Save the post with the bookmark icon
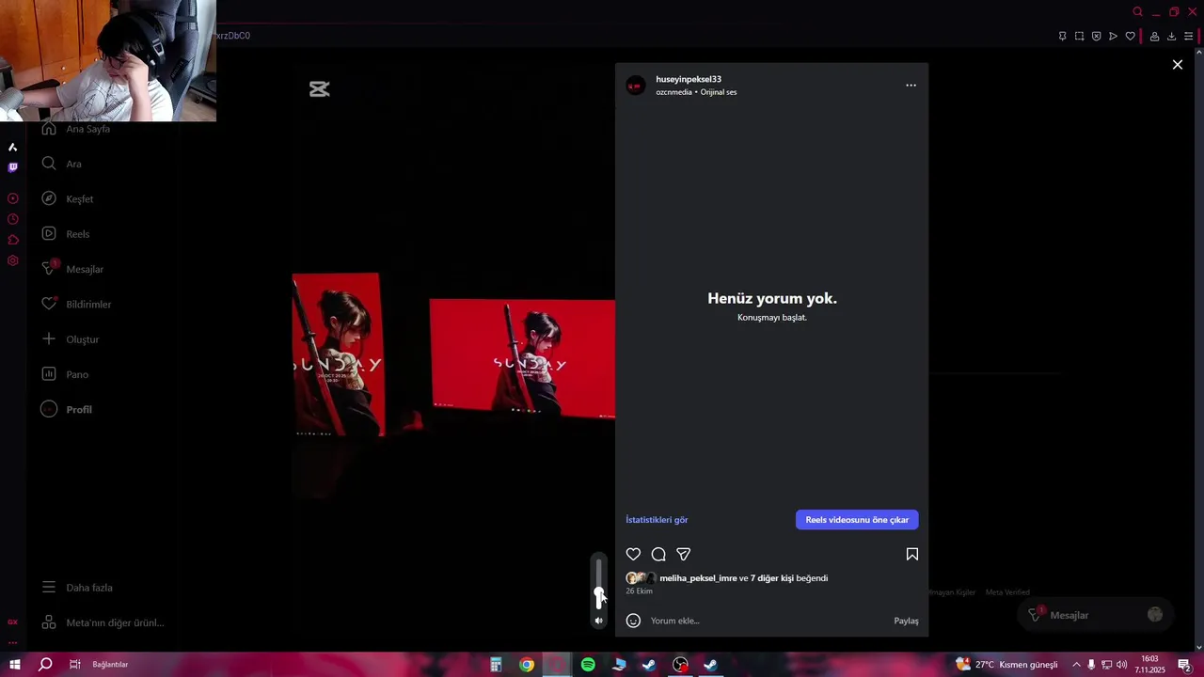 [911, 555]
